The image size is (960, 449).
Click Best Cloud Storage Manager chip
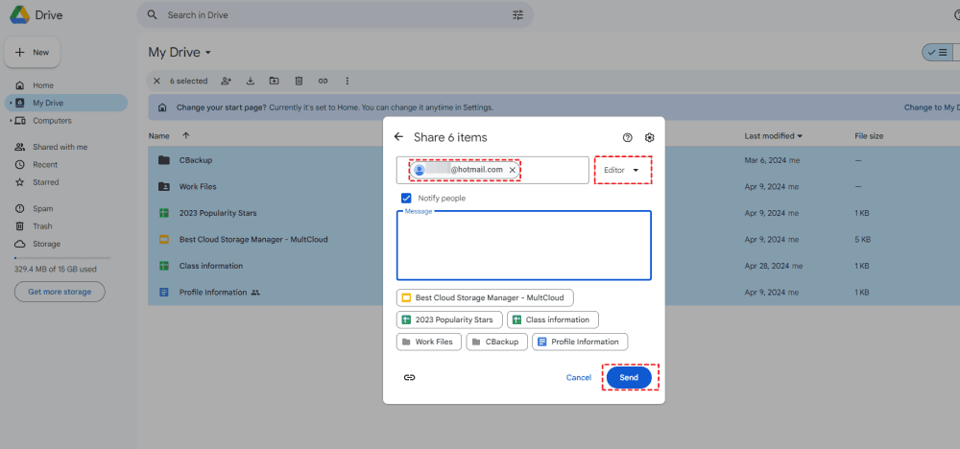[485, 298]
